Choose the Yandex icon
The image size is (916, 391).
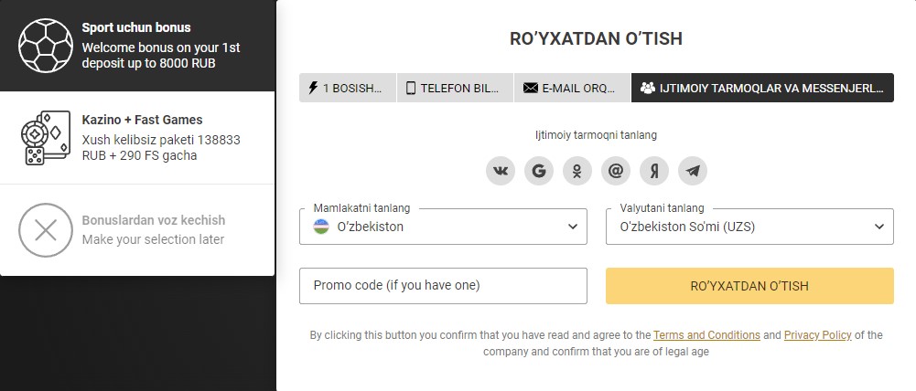(x=654, y=171)
